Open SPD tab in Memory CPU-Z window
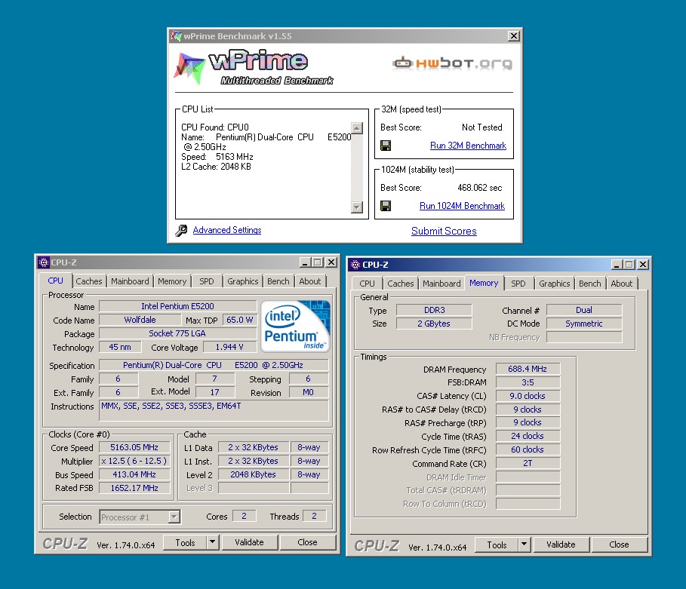 (518, 284)
